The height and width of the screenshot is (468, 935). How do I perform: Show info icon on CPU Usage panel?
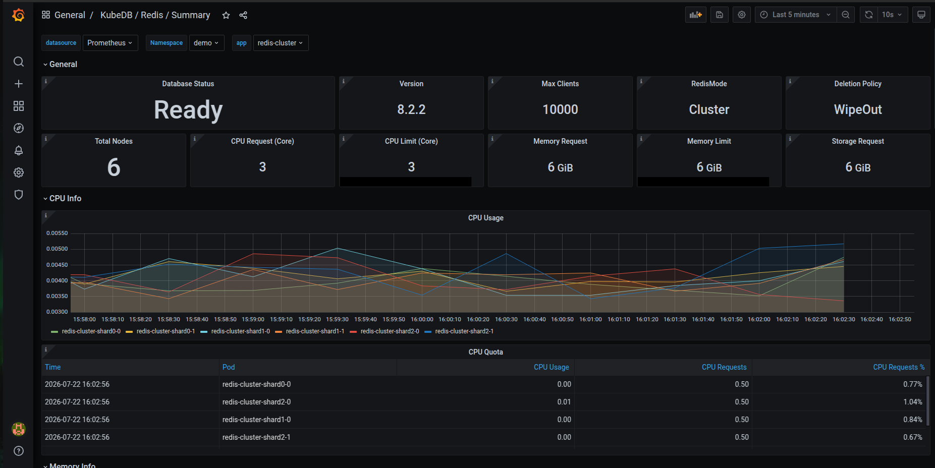pyautogui.click(x=45, y=215)
